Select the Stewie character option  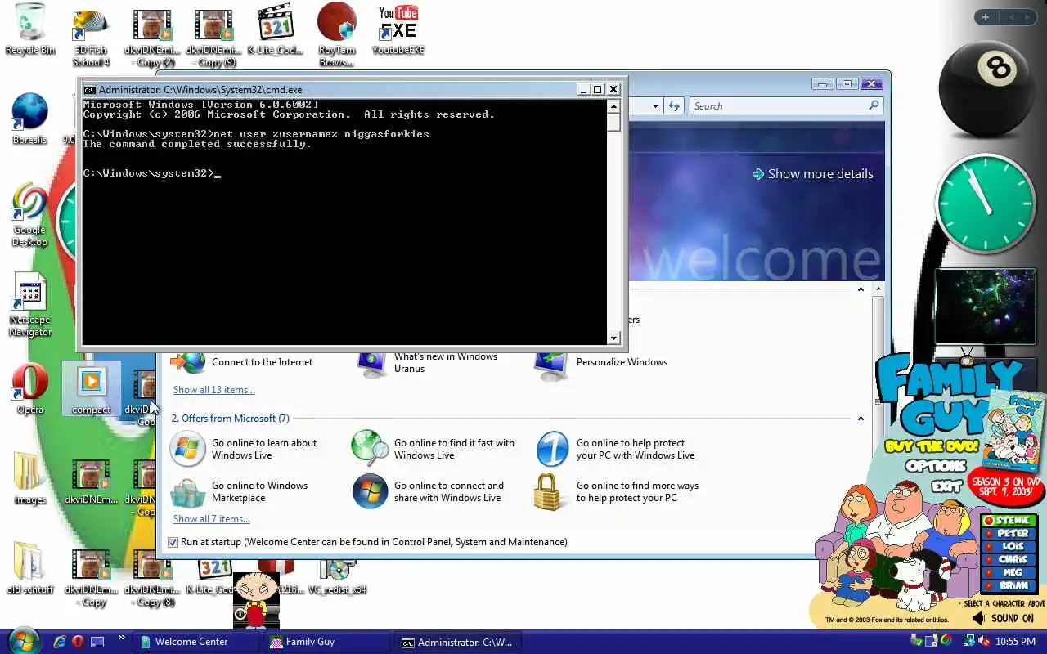[x=1009, y=520]
